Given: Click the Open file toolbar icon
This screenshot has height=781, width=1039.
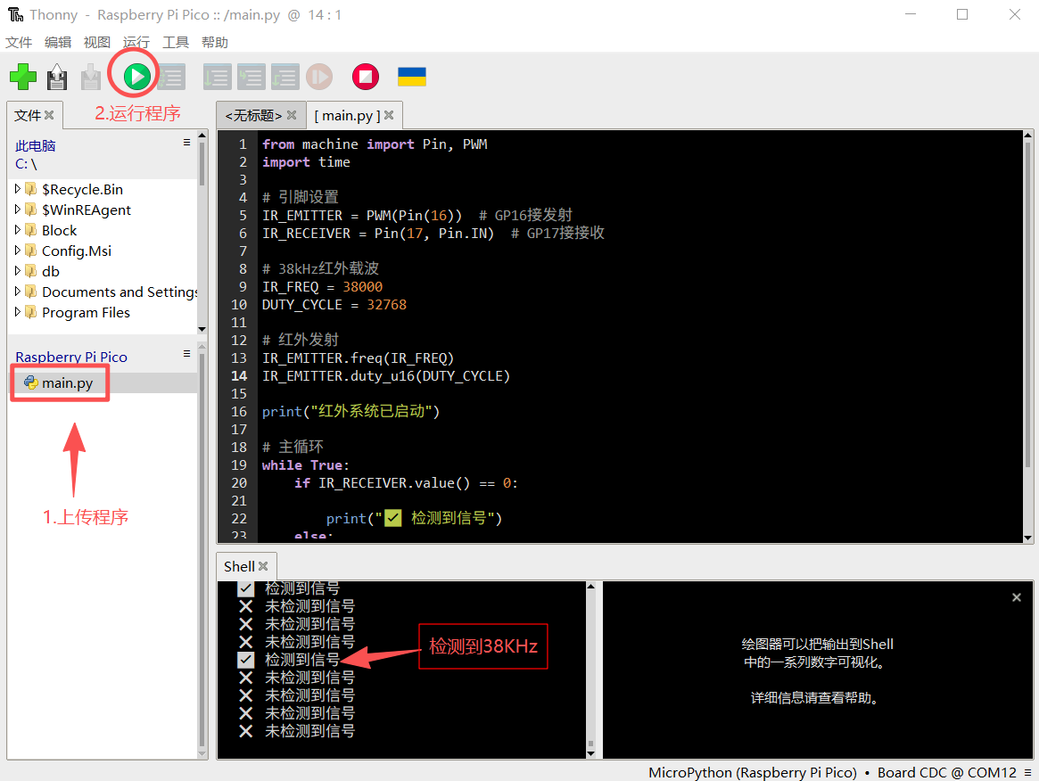Looking at the screenshot, I should point(57,78).
